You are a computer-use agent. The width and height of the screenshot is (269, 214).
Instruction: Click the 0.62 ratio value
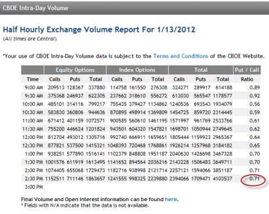[254, 129]
